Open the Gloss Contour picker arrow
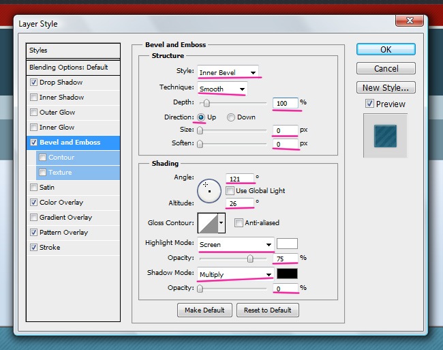 click(221, 223)
